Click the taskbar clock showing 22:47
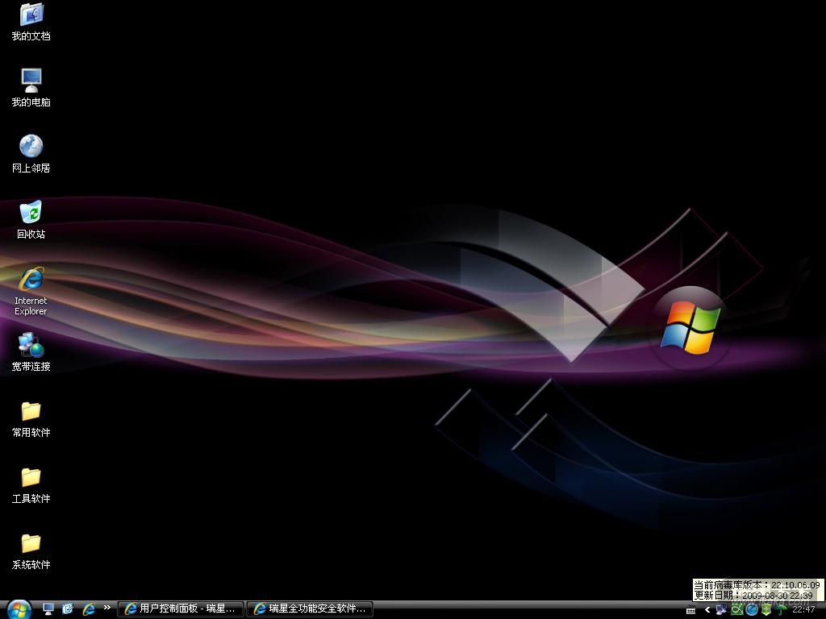The image size is (826, 619). point(803,609)
